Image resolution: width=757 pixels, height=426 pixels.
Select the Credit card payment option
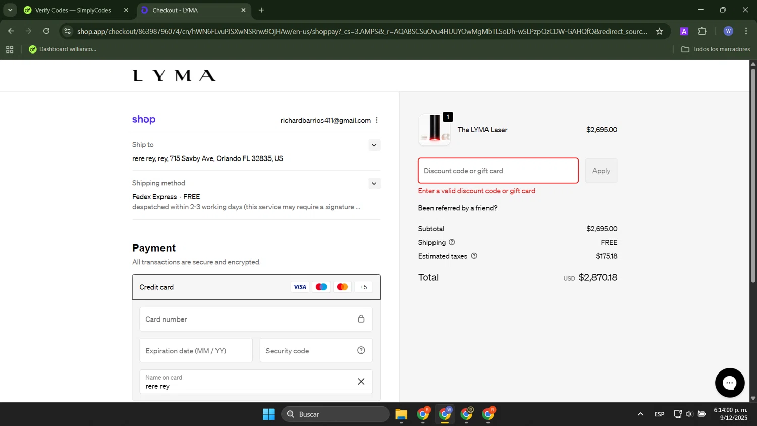click(x=256, y=287)
